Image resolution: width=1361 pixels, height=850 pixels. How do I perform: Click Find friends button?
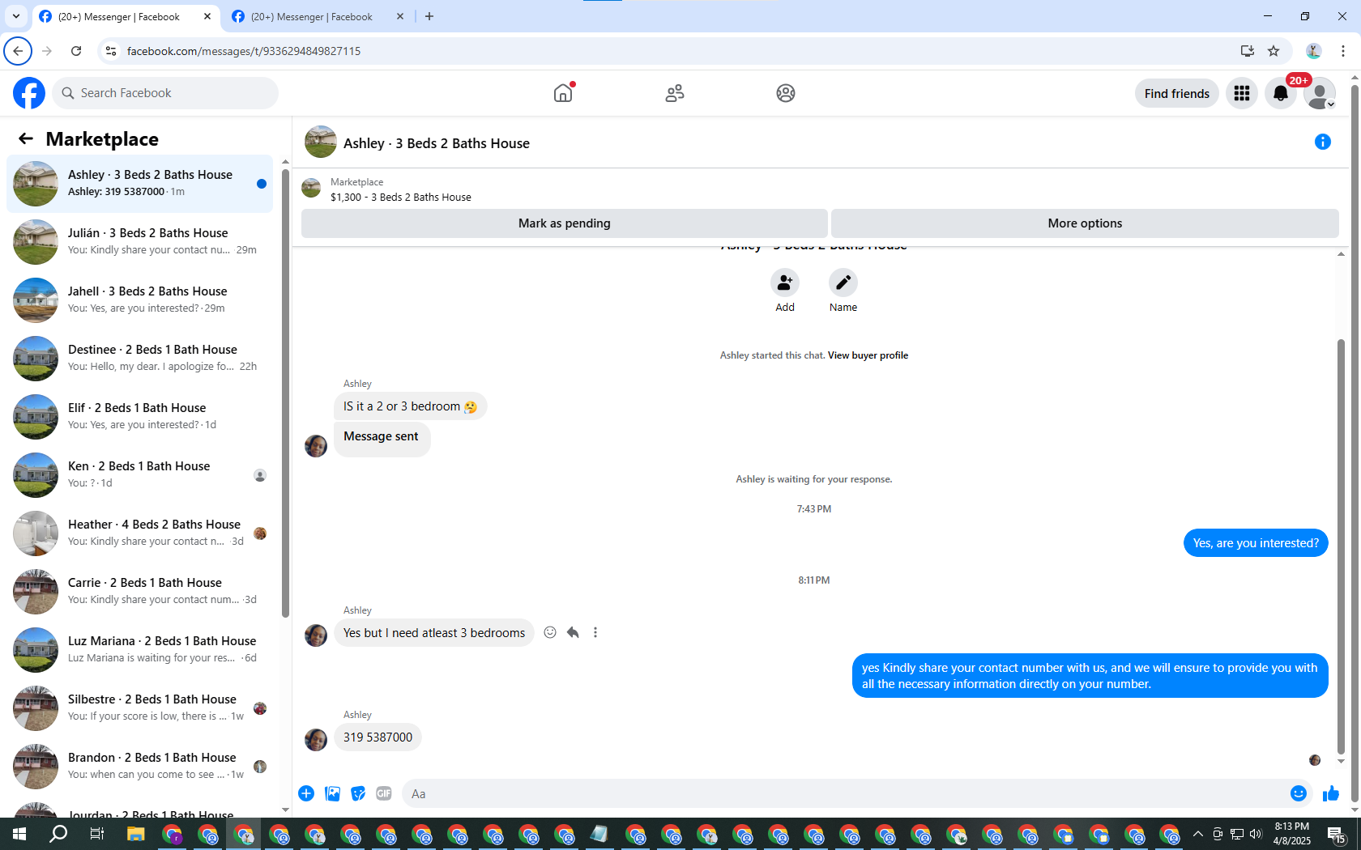click(x=1176, y=93)
